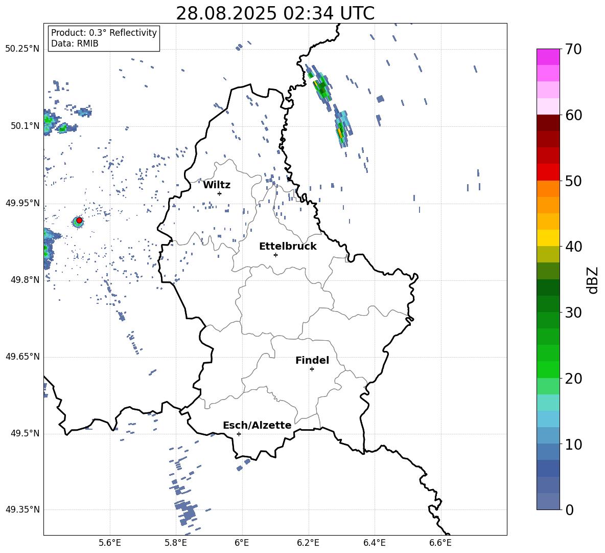
Task: Click the 6°E longitude label
Action: pos(242,543)
